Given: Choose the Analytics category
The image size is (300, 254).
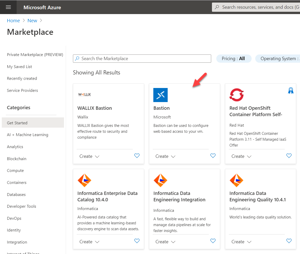Looking at the screenshot, I should click(x=15, y=147).
